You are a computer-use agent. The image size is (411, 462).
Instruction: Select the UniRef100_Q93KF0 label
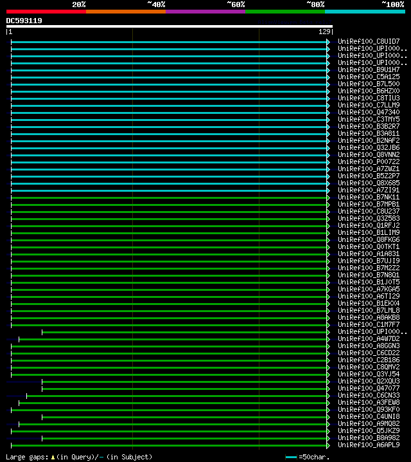coord(369,409)
